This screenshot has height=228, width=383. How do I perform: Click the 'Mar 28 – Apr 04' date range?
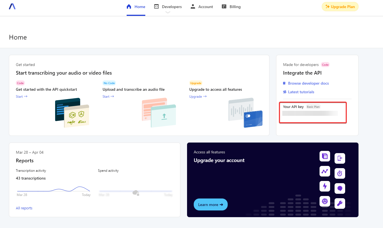30,152
